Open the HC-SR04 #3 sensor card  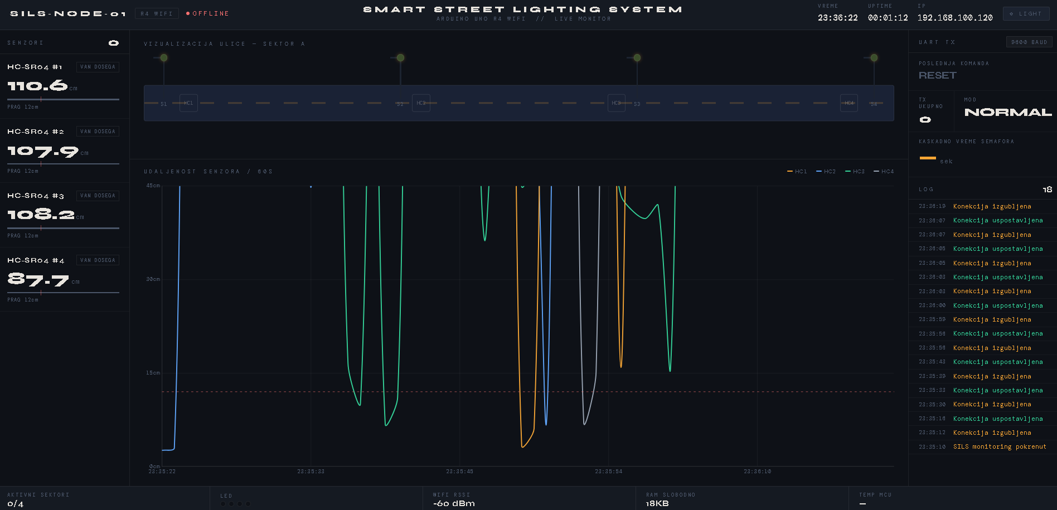tap(65, 215)
